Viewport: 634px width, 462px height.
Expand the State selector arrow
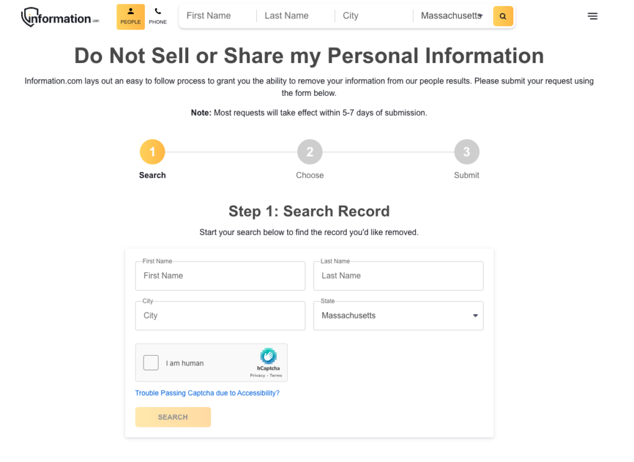click(475, 315)
